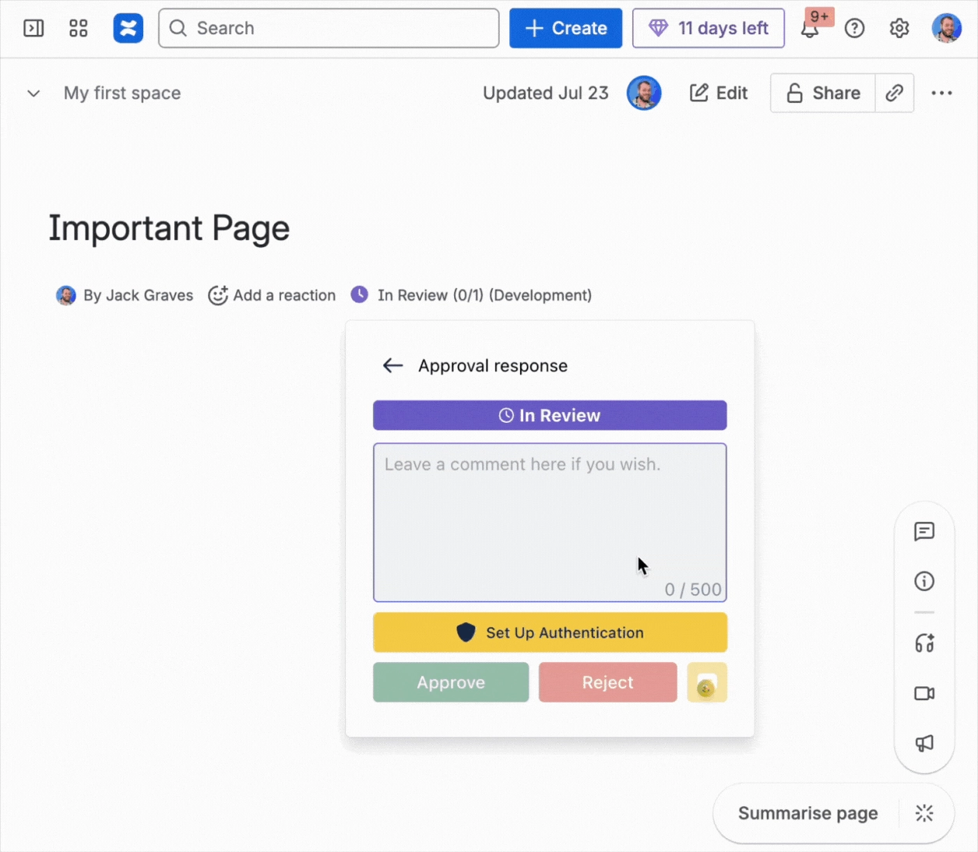Open the more actions ellipsis menu
Viewport: 978px width, 852px height.
942,93
